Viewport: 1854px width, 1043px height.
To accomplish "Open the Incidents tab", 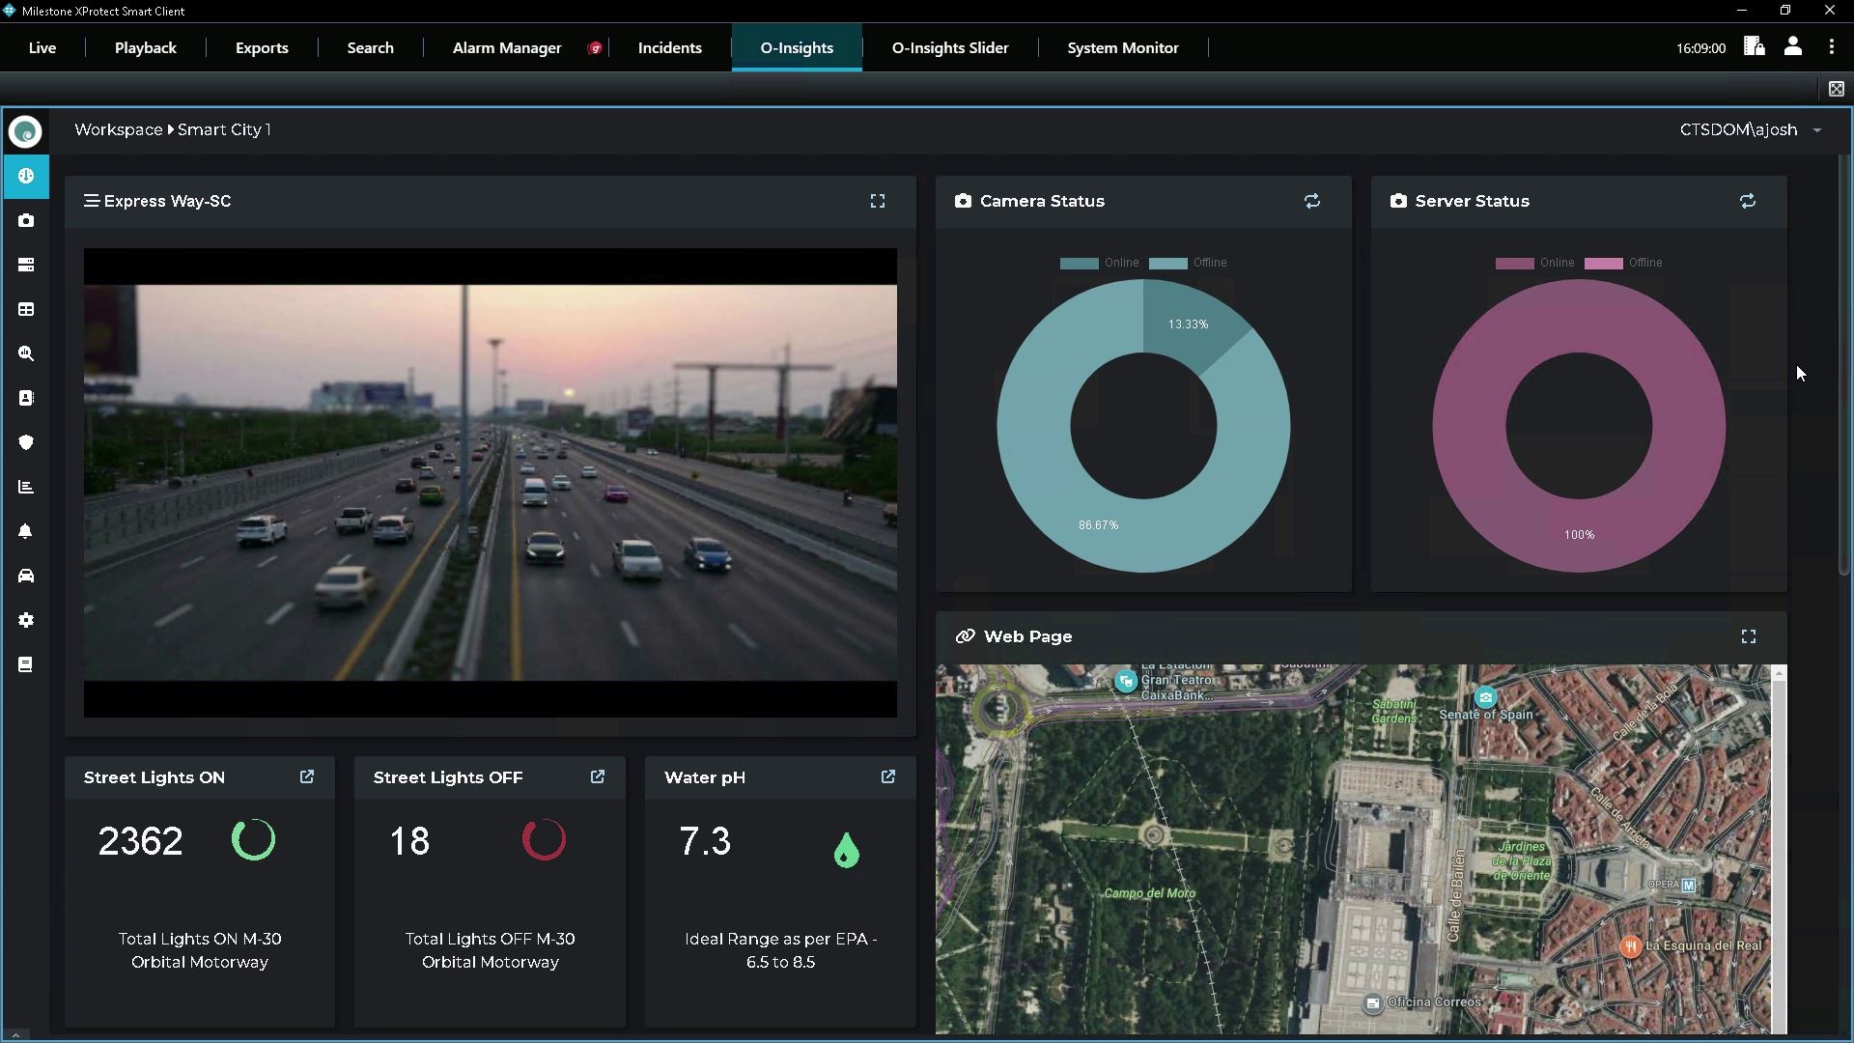I will point(669,47).
